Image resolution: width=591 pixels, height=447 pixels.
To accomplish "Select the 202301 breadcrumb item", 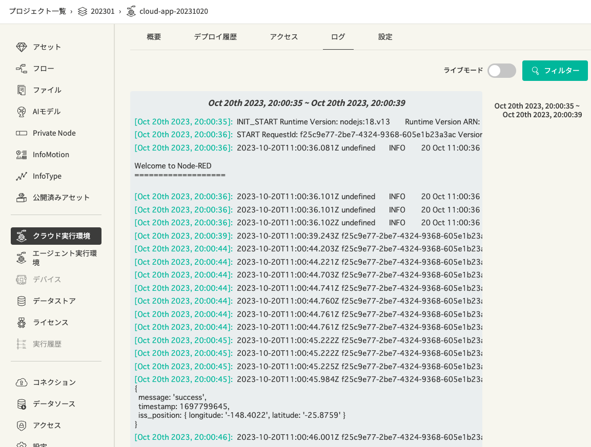I will 103,11.
